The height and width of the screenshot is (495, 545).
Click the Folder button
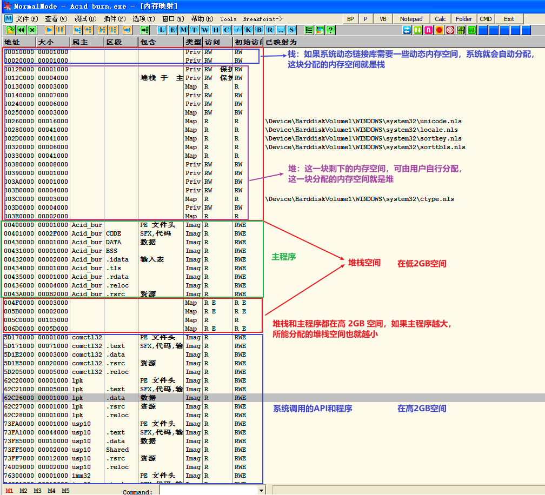(x=464, y=19)
